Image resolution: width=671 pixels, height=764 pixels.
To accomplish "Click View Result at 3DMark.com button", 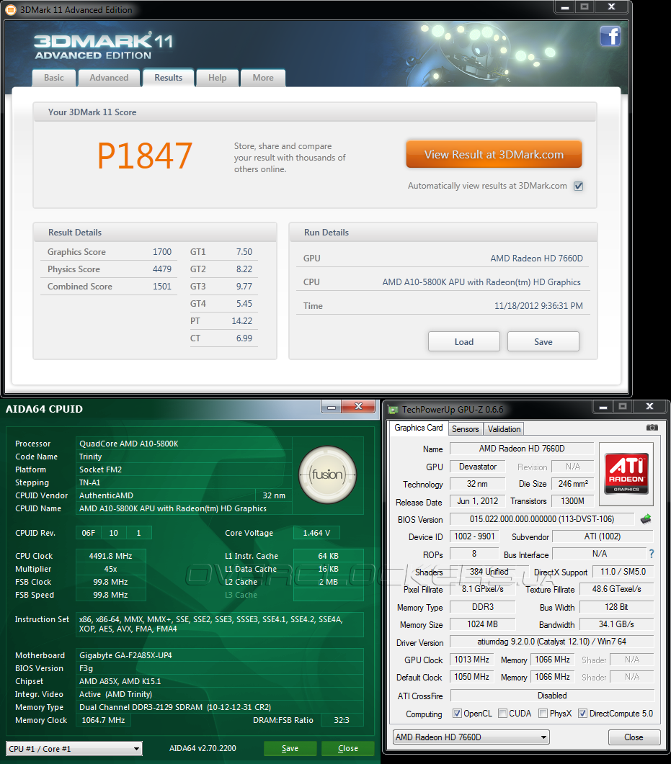I will coord(494,155).
